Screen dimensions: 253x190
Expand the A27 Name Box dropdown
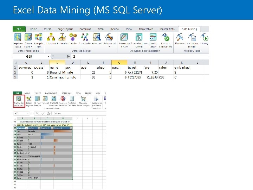click(x=28, y=113)
